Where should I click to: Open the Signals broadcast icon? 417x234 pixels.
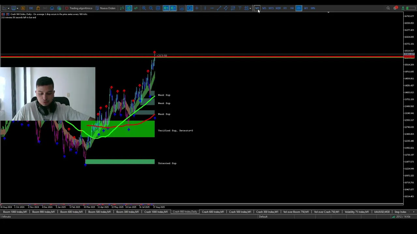(45, 8)
